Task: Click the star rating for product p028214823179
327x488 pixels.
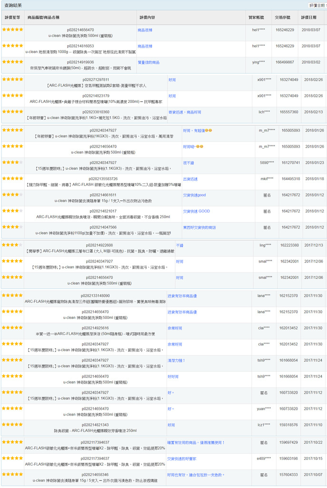Action: point(12,95)
